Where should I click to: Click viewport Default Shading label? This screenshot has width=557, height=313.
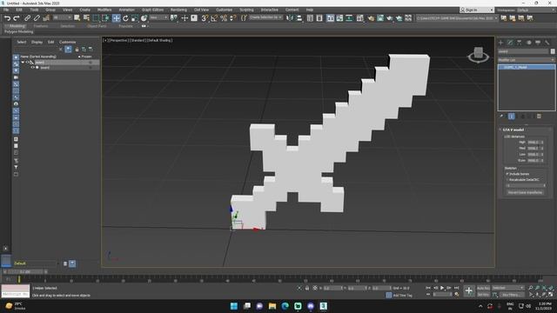click(159, 41)
